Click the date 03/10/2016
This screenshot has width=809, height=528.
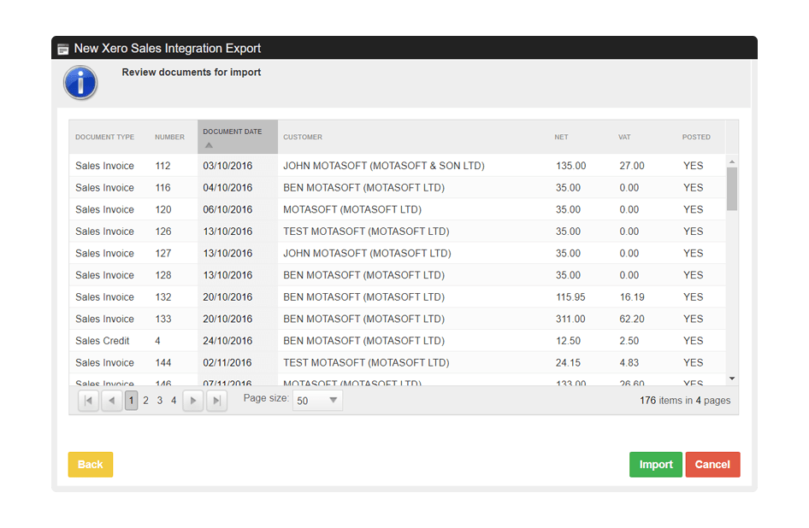[227, 166]
